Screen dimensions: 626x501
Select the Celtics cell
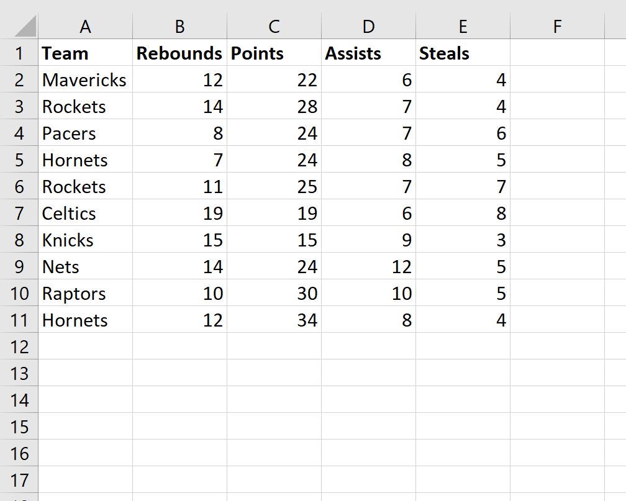point(86,213)
